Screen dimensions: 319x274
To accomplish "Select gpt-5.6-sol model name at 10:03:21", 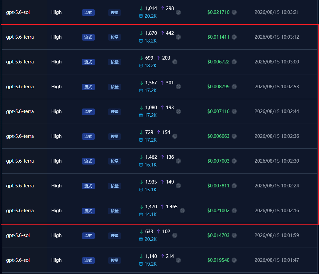I will click(18, 12).
